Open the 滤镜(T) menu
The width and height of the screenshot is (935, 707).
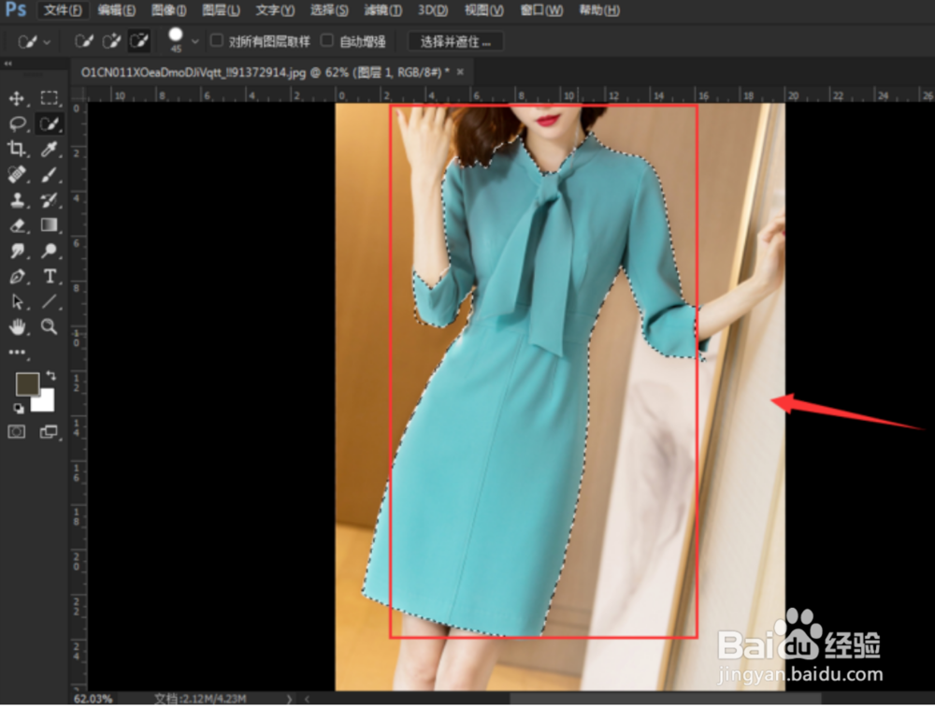click(x=382, y=10)
